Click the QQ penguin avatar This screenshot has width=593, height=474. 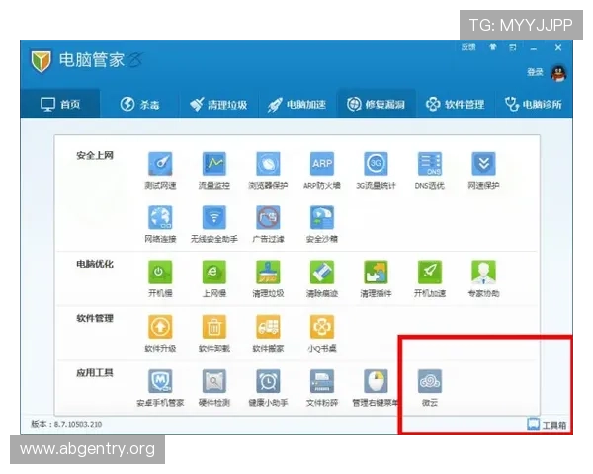[558, 73]
